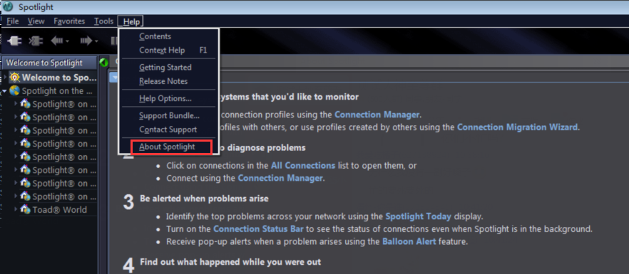629x274 pixels.
Task: Click Connection Manager link after 'Connect using the'
Action: click(280, 178)
